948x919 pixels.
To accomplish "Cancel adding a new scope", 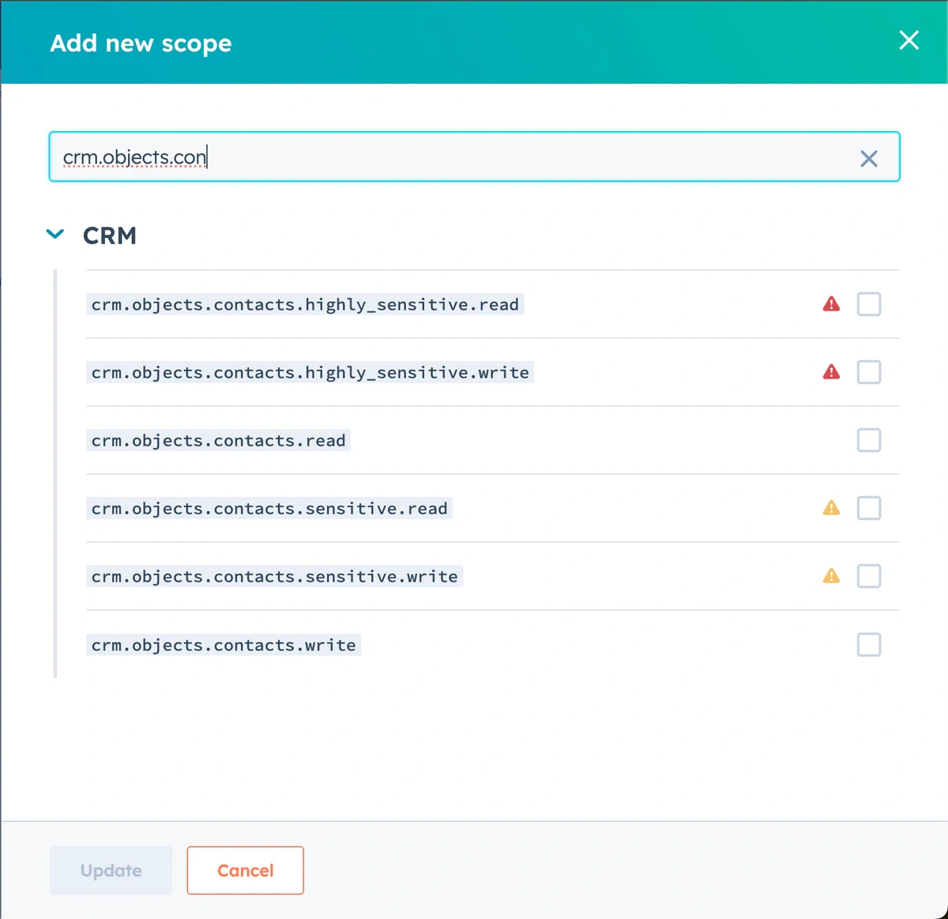I will pos(245,871).
